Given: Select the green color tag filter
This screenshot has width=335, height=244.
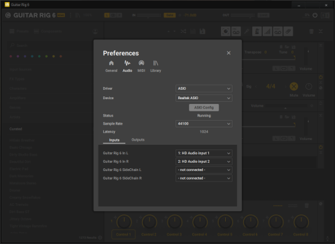Looking at the screenshot, I should pos(40,56).
